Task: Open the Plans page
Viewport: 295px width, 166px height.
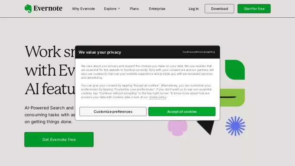Action: [x=134, y=9]
